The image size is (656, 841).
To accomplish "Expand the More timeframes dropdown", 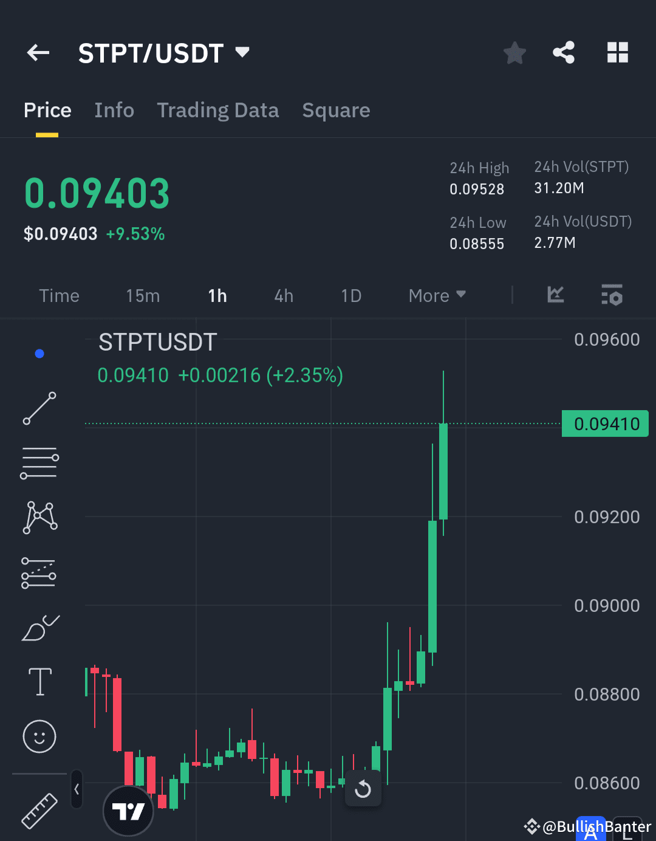I will [x=436, y=296].
